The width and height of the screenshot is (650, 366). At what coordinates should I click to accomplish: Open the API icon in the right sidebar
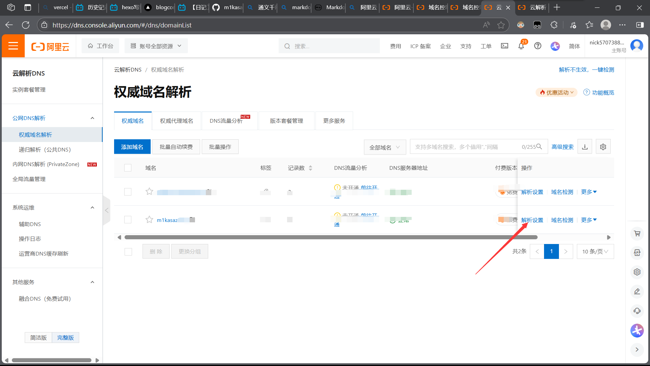(637, 252)
